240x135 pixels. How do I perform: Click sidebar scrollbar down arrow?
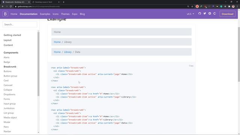tap(38, 132)
